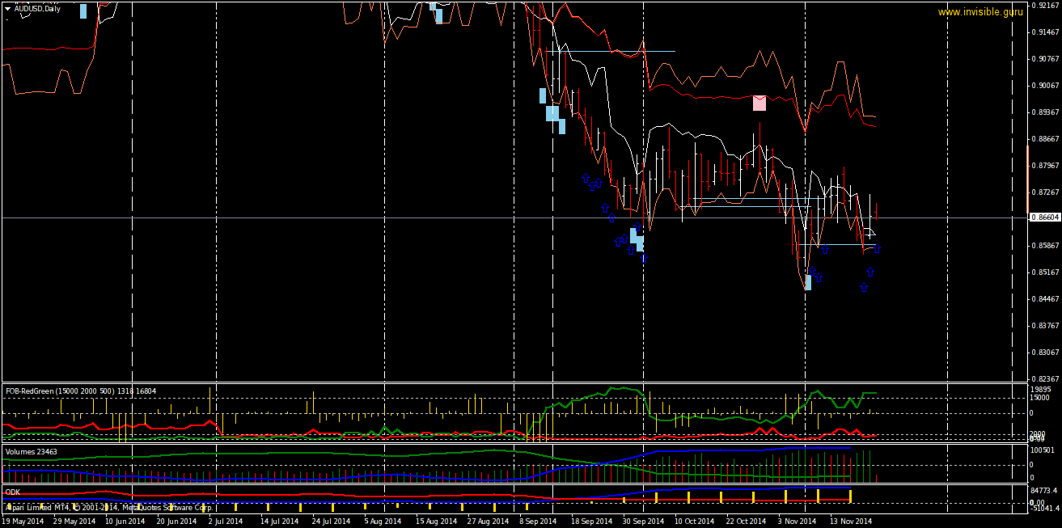Select the blue arrow under the 30 Sep block
The width and height of the screenshot is (1062, 528).
click(x=644, y=259)
